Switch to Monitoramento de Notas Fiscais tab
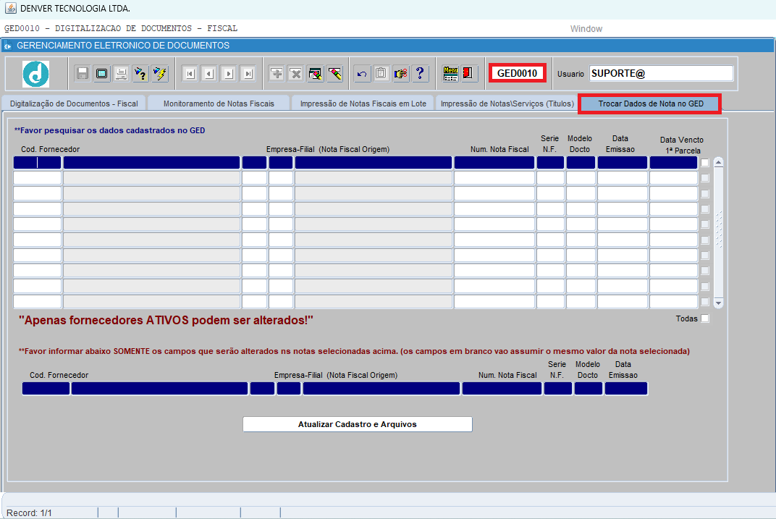776x519 pixels. [219, 104]
